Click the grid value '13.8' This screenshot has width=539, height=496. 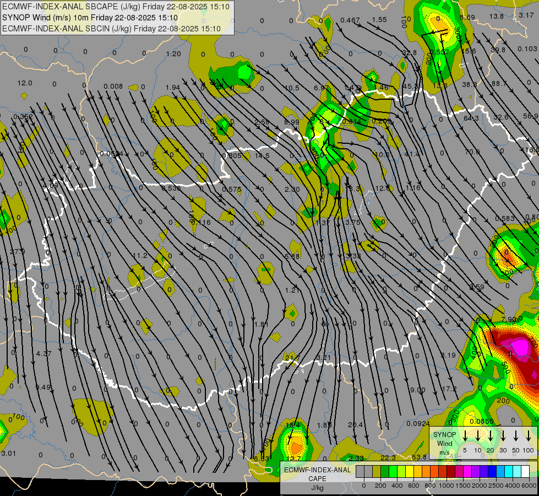coord(497,16)
